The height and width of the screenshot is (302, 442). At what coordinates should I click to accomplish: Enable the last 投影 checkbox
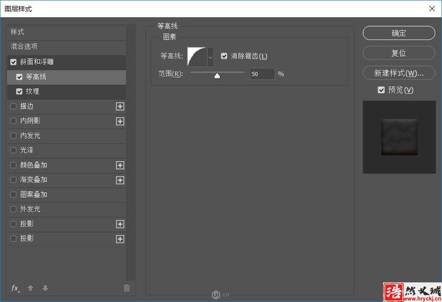13,239
